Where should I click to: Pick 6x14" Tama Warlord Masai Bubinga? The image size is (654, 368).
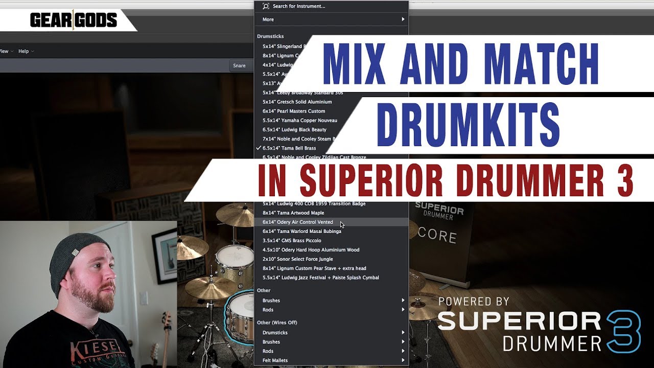point(331,231)
